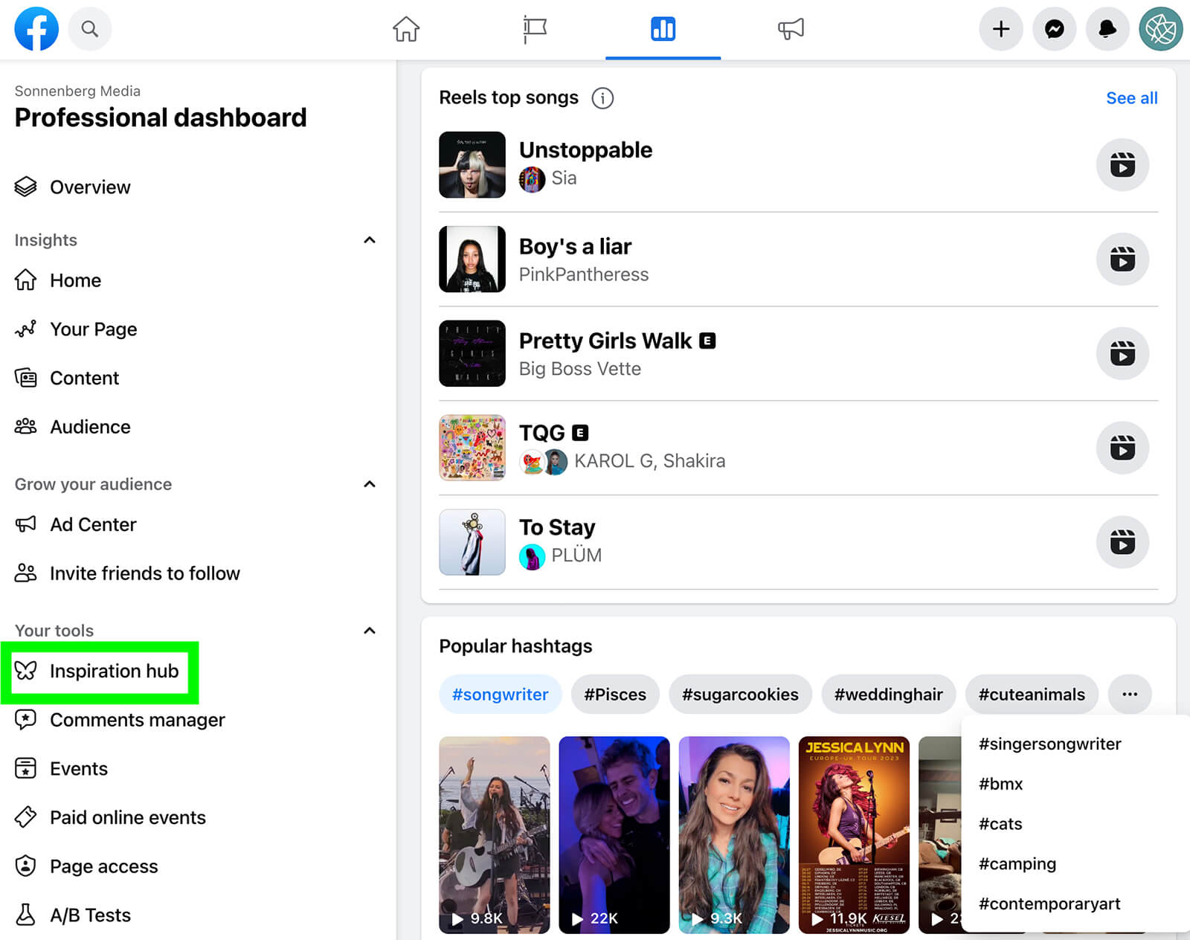Image resolution: width=1190 pixels, height=940 pixels.
Task: Open the To Stay cover thumbnail
Action: 472,542
